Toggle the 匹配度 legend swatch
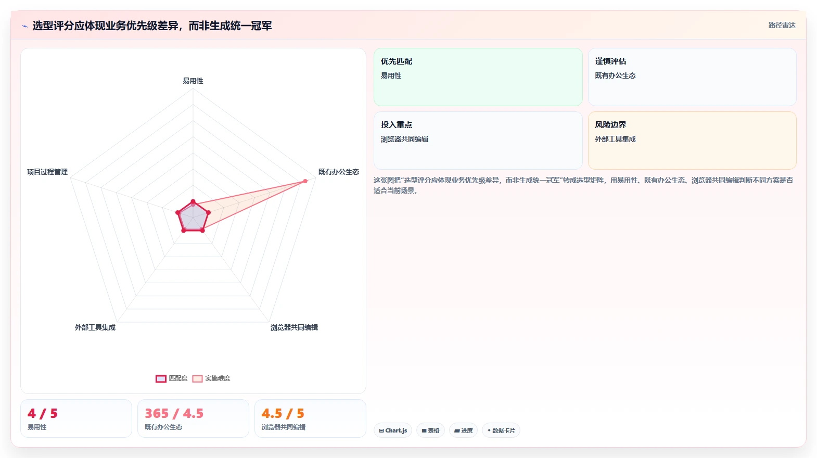 pos(161,379)
